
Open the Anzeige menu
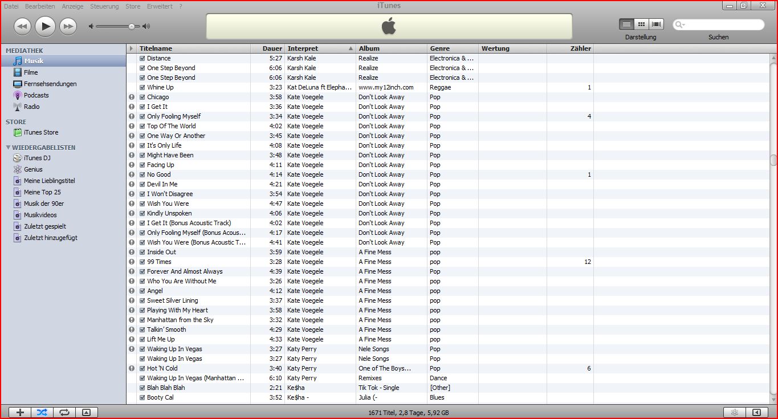coord(72,6)
